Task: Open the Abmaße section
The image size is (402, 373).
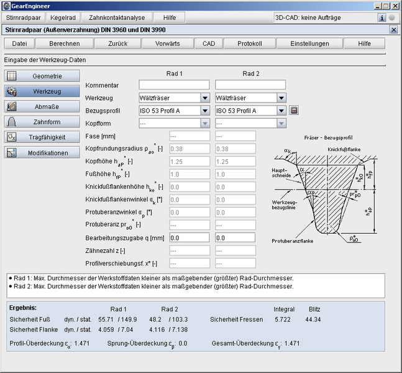Action: (x=42, y=106)
